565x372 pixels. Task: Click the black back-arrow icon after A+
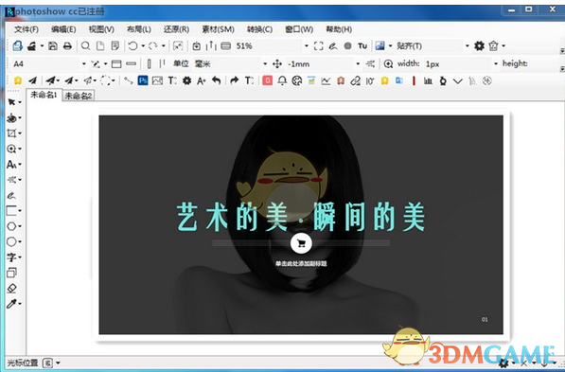(x=216, y=80)
